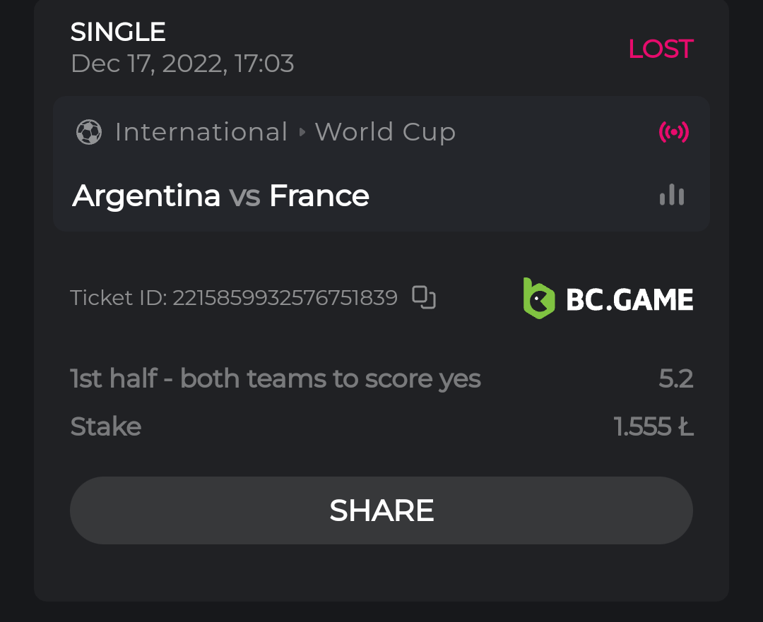Select the Ticket ID number text
Viewport: 763px width, 622px height.
point(285,298)
